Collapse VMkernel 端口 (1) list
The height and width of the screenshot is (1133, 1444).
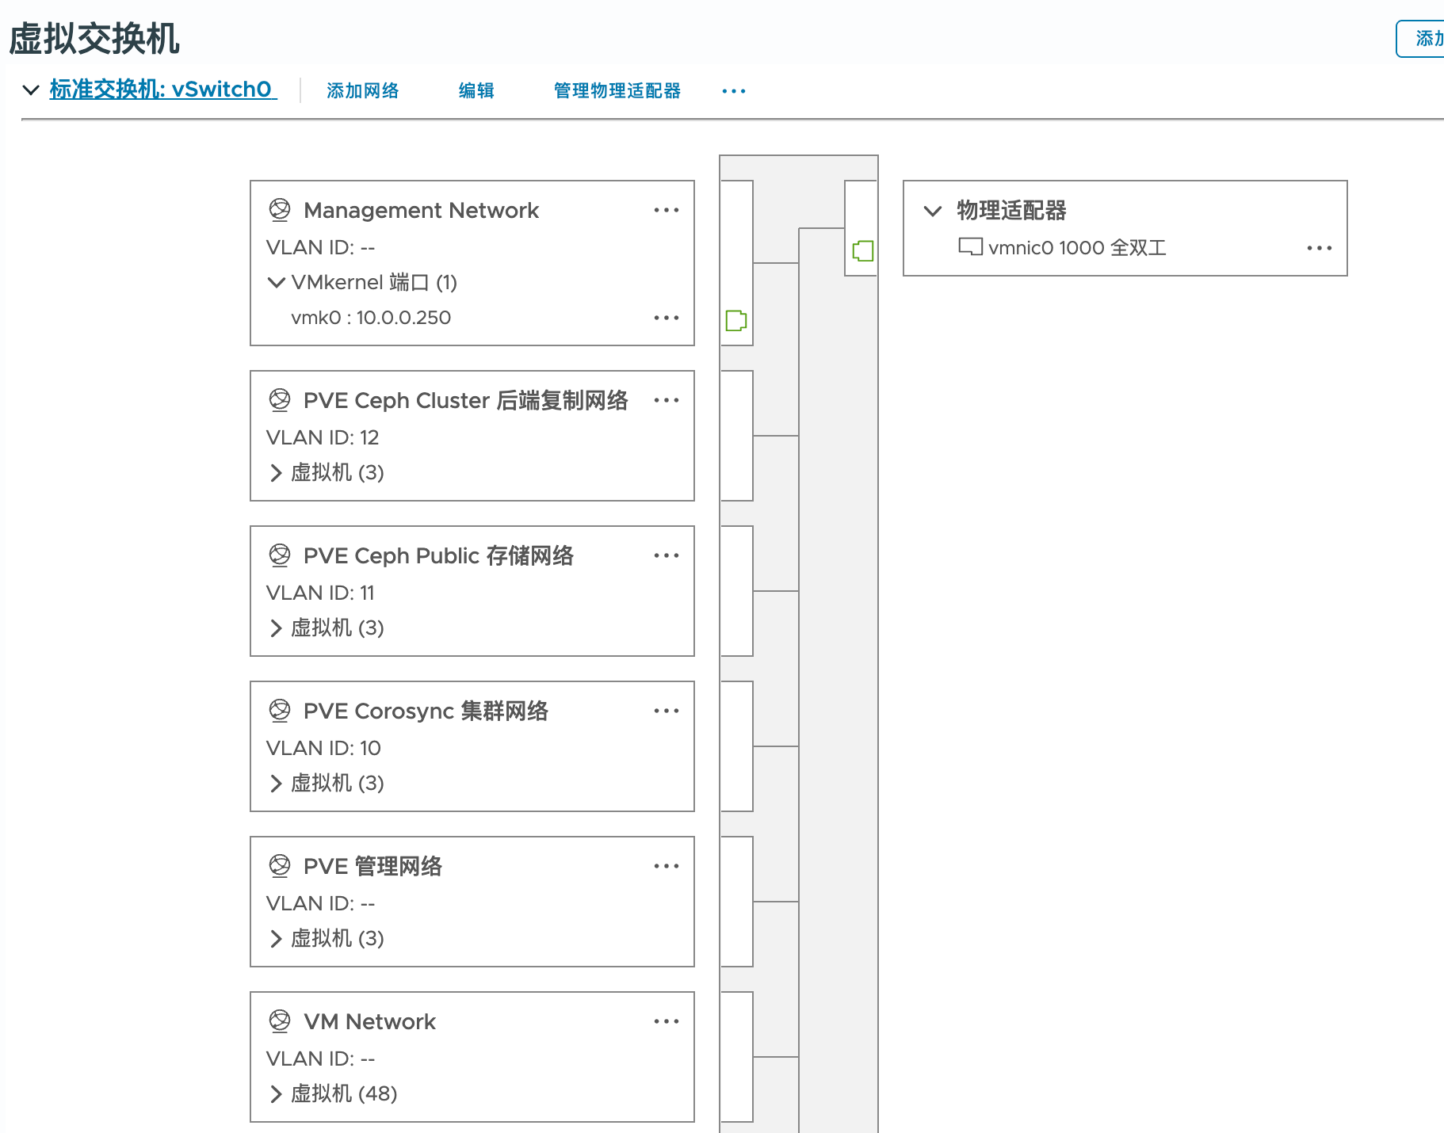coord(276,282)
